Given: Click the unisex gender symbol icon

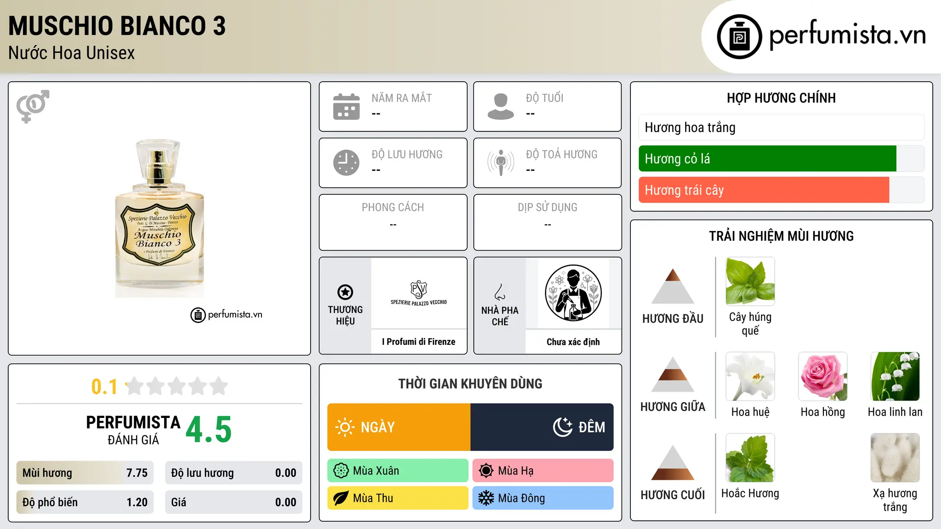Looking at the screenshot, I should point(33,107).
